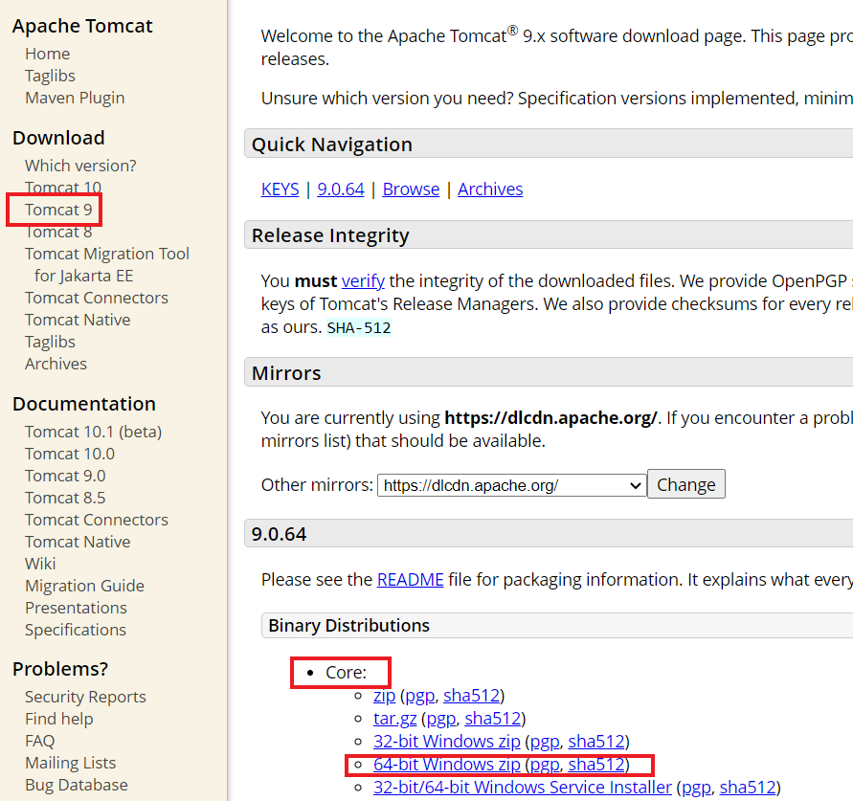Select Tomcat 9 in Download section
Screen dimensions: 853x801
point(58,210)
